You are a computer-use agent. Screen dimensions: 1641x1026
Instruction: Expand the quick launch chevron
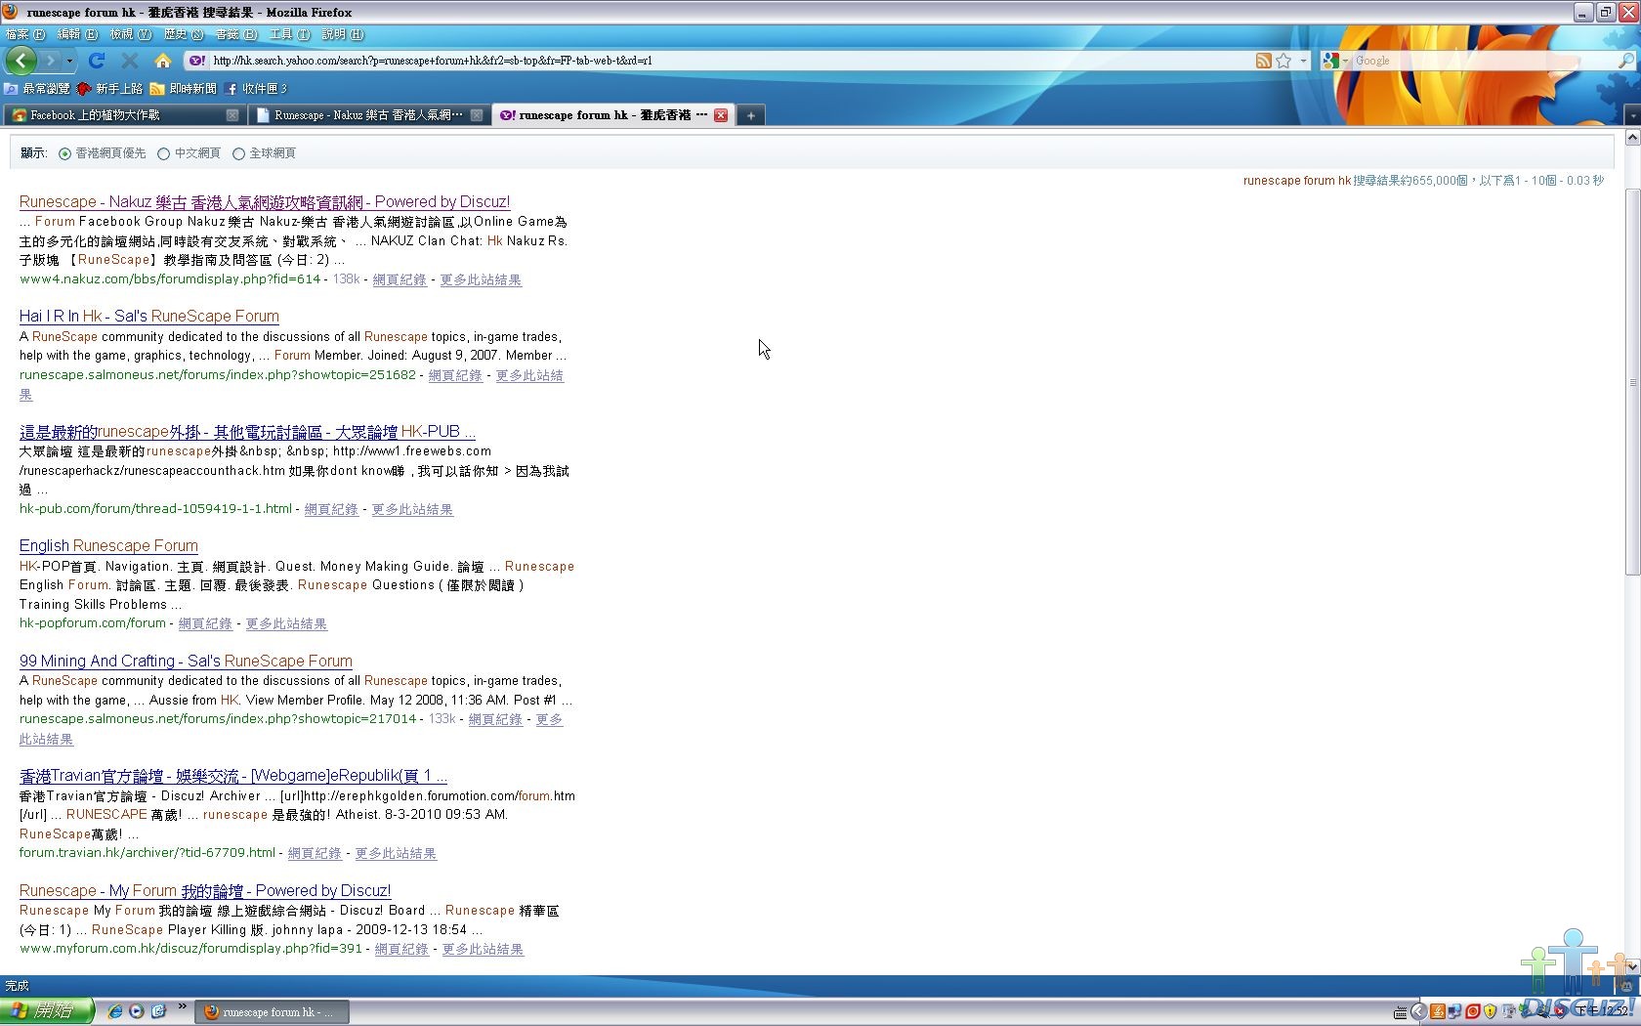pos(182,1007)
